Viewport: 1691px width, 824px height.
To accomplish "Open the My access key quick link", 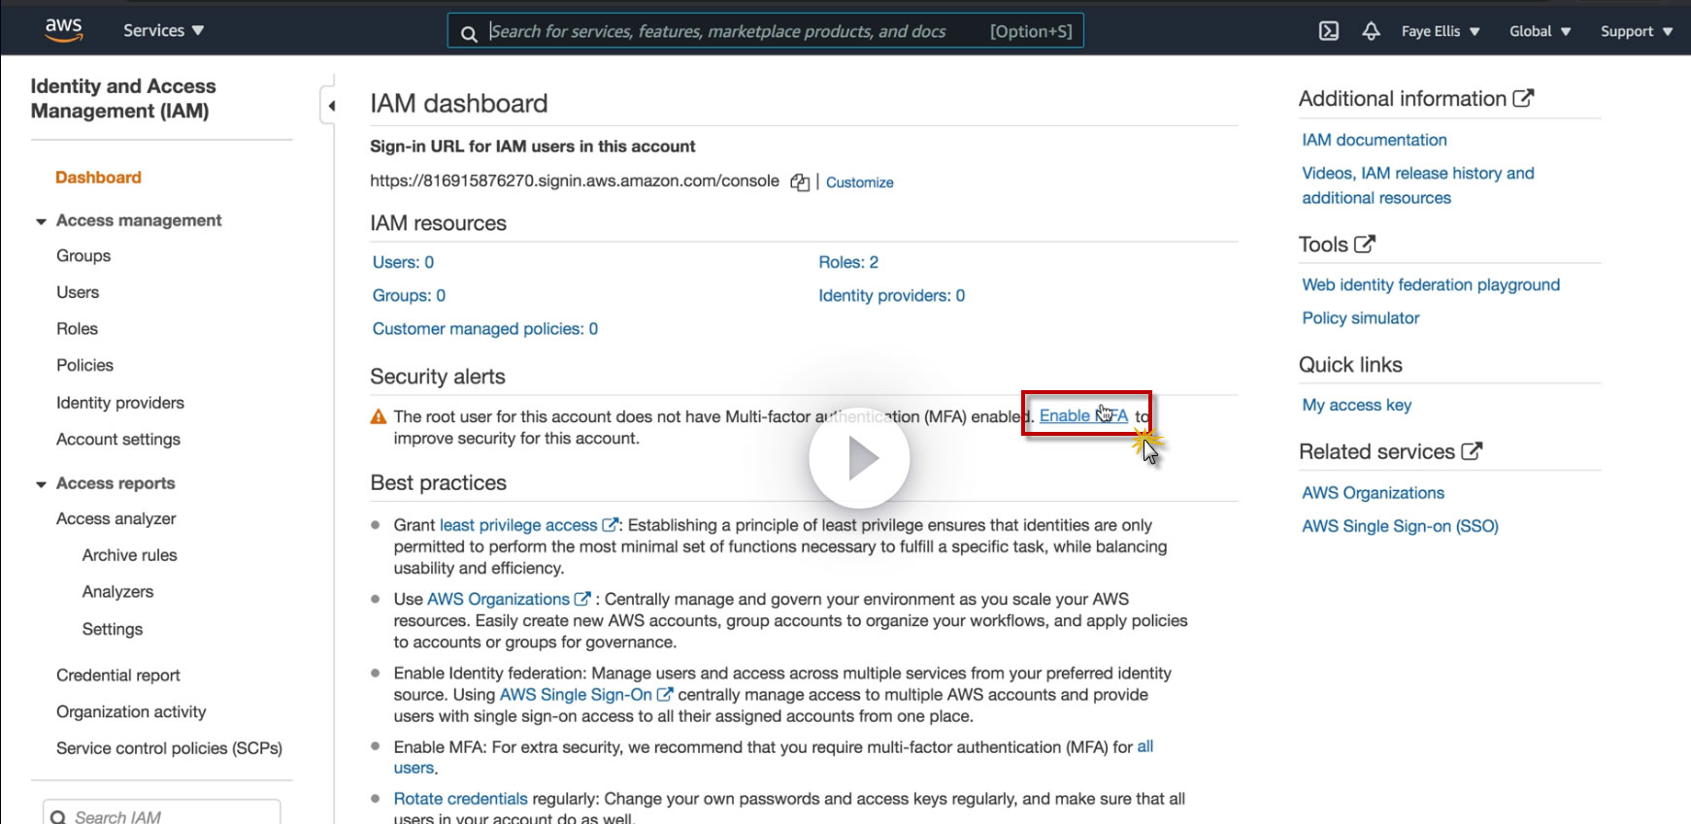I will [x=1357, y=405].
